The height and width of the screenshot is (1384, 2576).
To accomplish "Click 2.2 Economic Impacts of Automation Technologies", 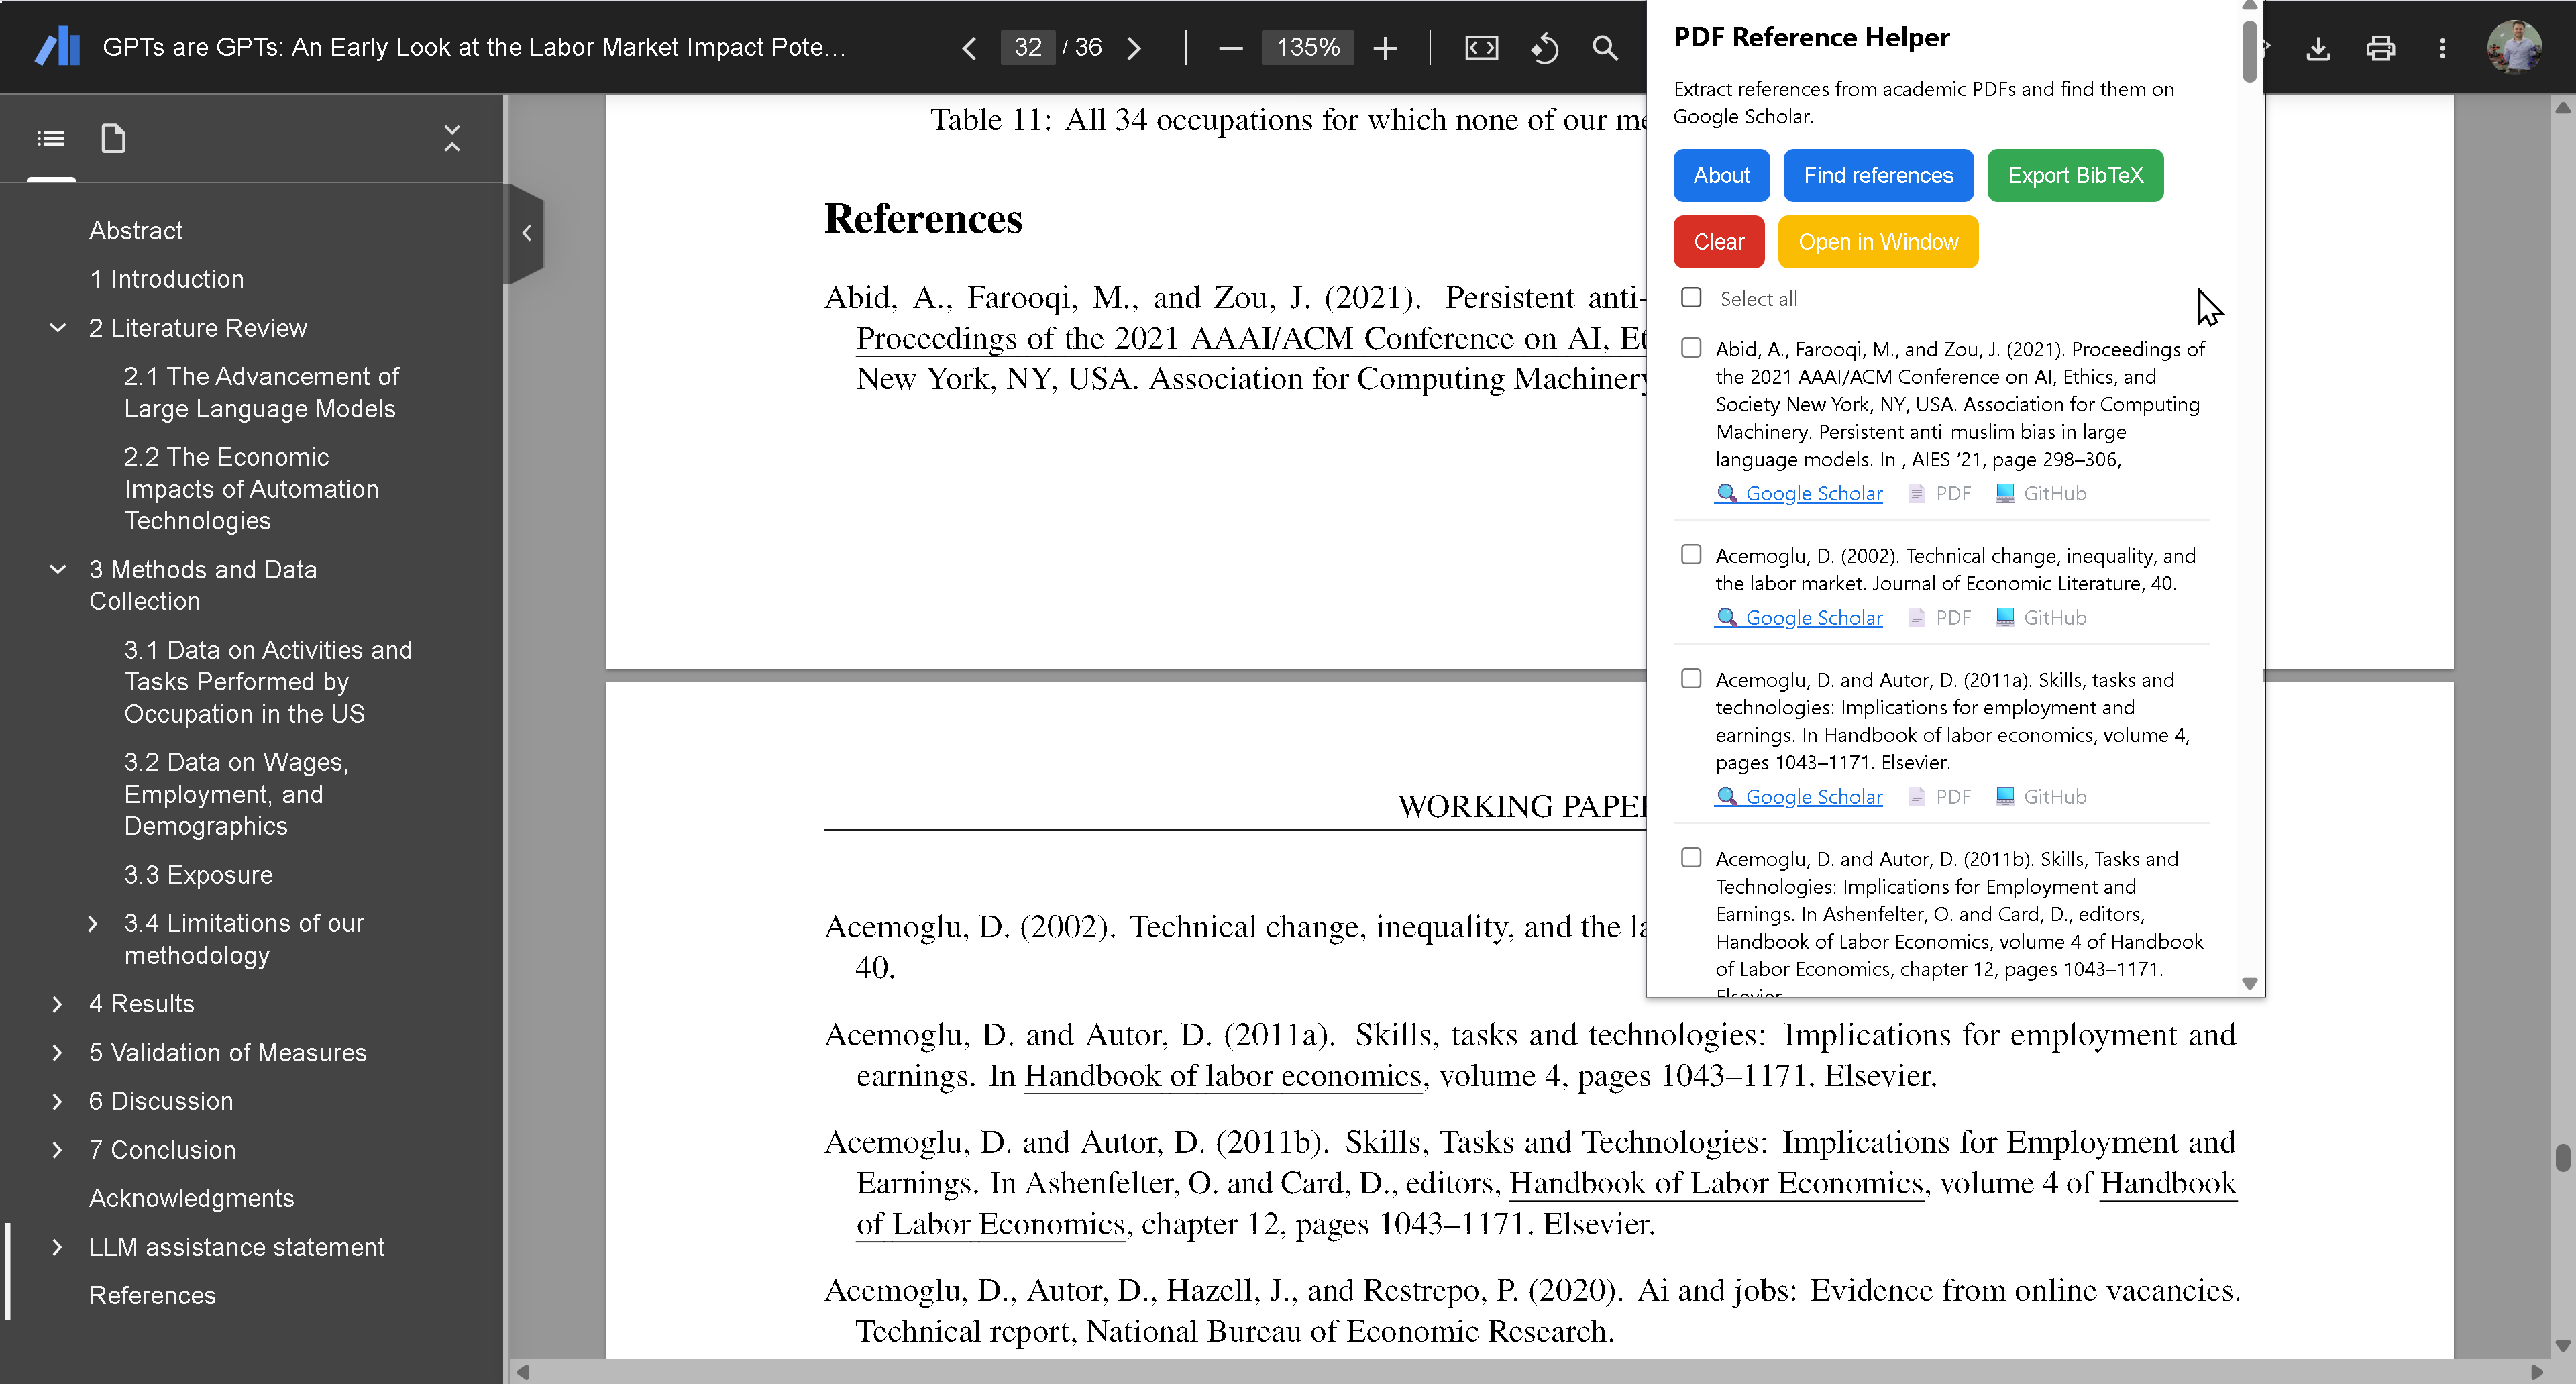I will tap(252, 488).
